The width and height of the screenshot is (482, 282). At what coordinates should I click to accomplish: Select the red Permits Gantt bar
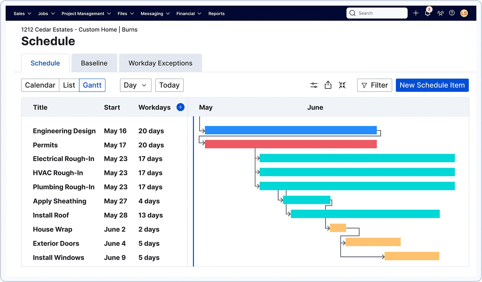coord(290,144)
